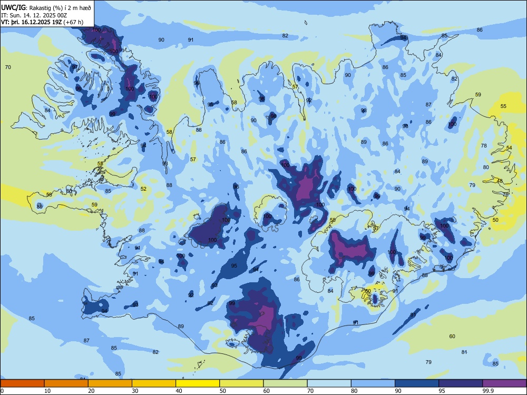The image size is (527, 395).
Task: Click the map humidity value '76'
Action: pyautogui.click(x=505, y=194)
